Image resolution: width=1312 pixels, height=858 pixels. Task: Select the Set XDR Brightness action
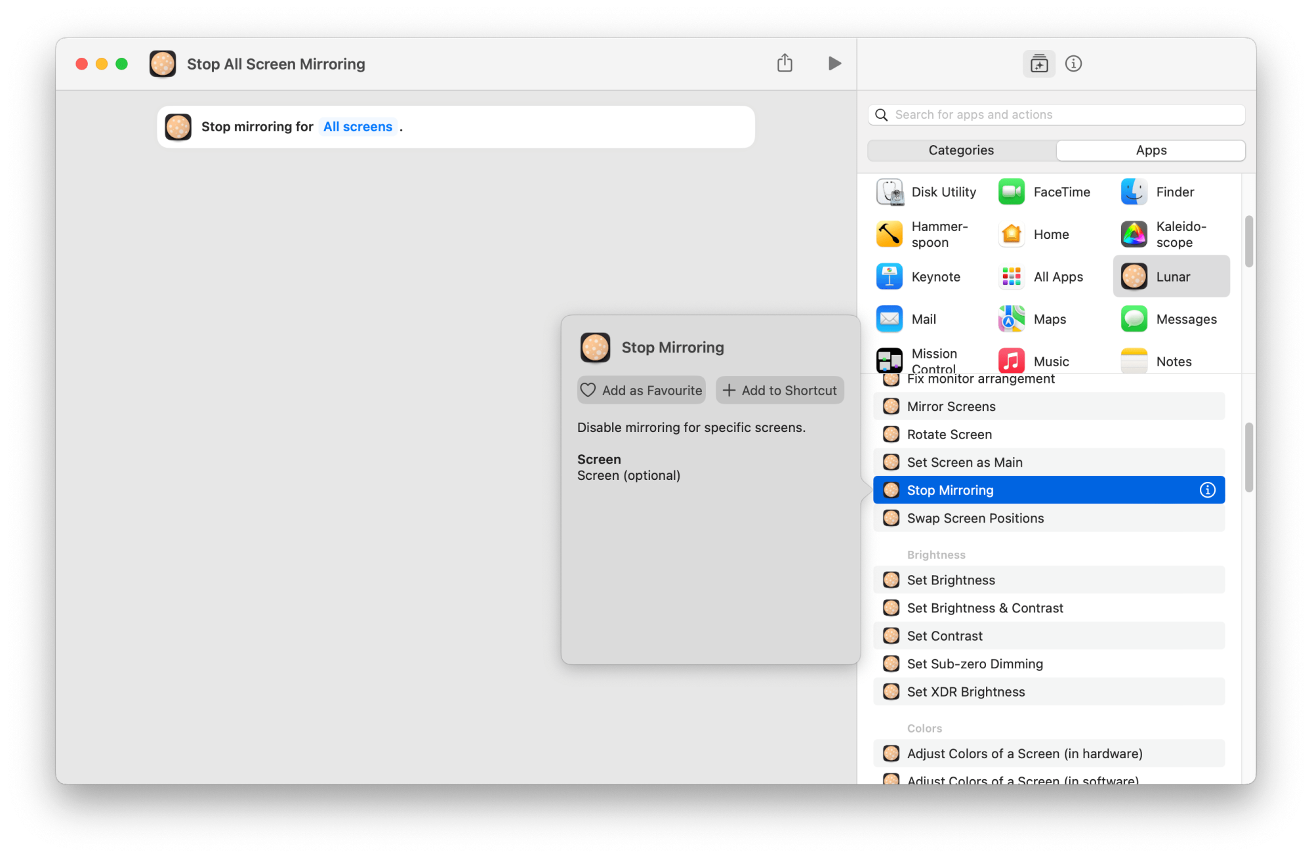[x=966, y=692]
